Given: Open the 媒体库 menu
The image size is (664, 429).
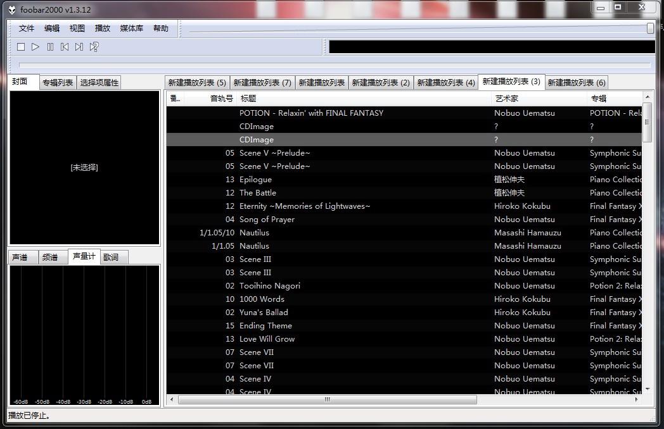Looking at the screenshot, I should click(131, 28).
